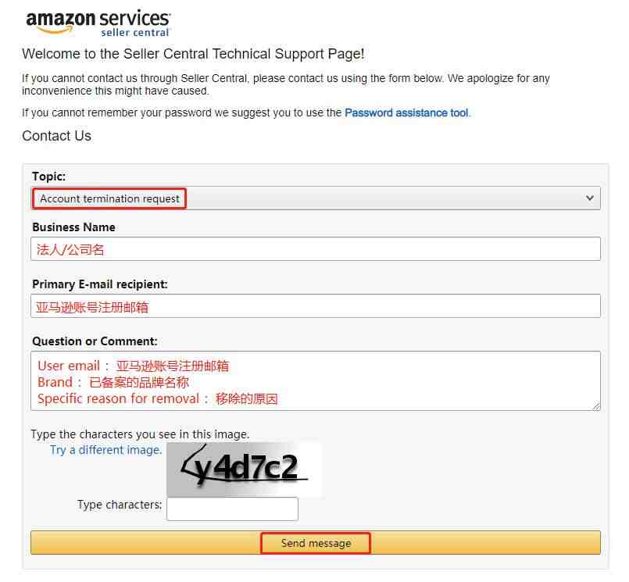Click the Topic label
Screen dimensions: 629x582
click(49, 177)
